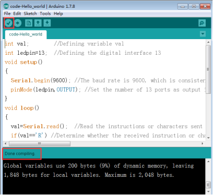Click the 'val=Serial.read();' statement
The image size is (213, 195).
[39, 126]
